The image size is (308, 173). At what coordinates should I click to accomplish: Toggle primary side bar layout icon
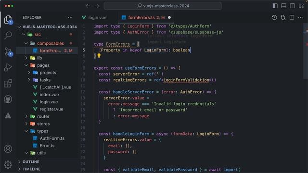click(275, 6)
